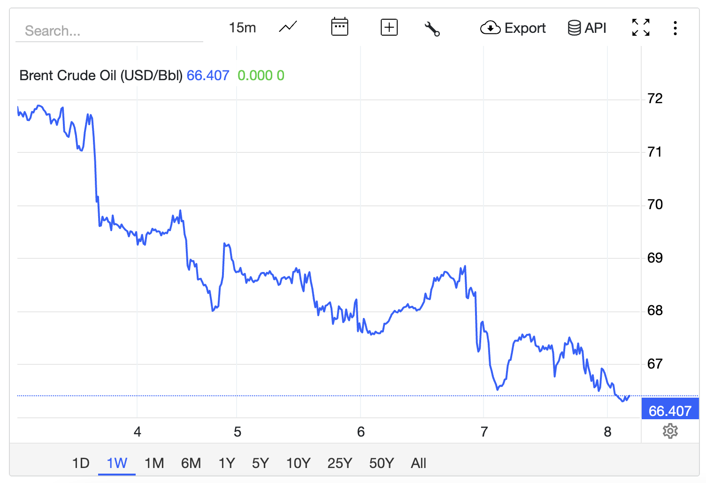Show All historical data range
Image resolution: width=706 pixels, height=483 pixels.
(x=418, y=463)
